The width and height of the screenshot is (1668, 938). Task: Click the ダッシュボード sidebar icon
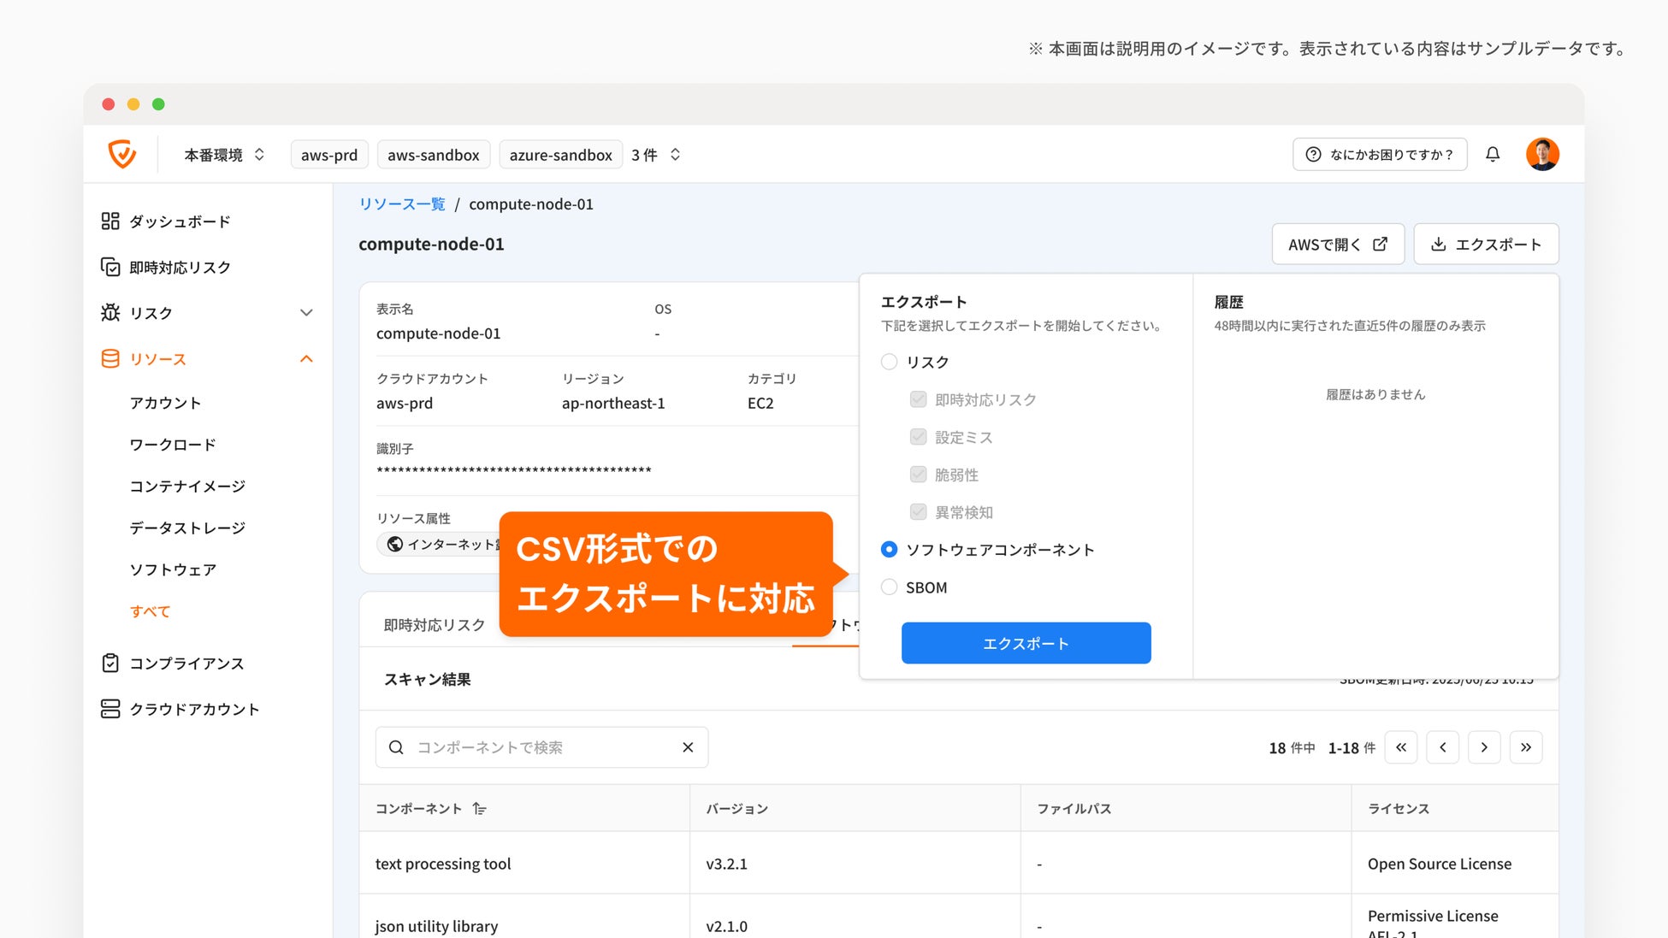point(110,221)
